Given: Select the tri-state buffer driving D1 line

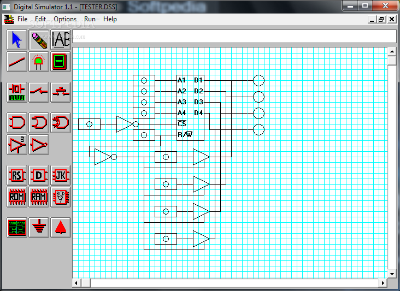Looking at the screenshot, I should click(201, 157).
